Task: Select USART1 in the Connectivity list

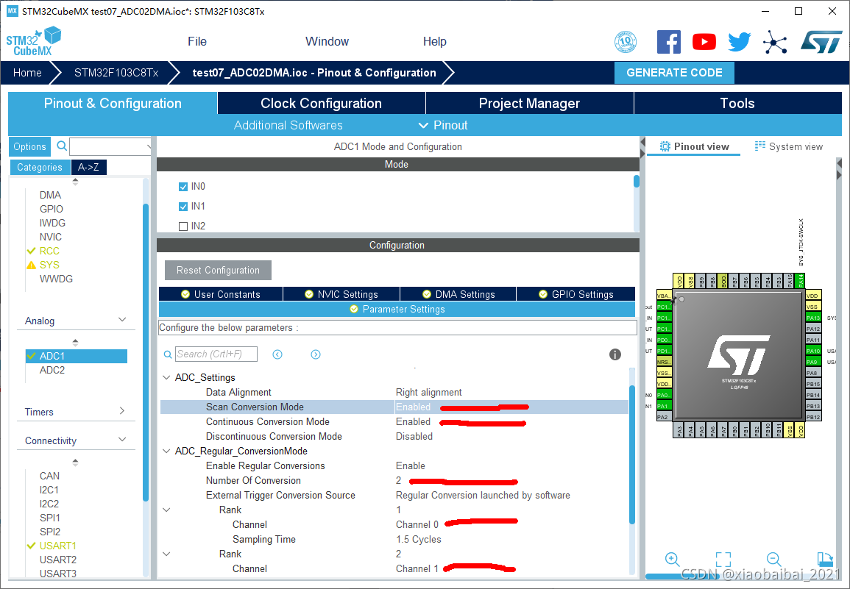Action: click(x=57, y=546)
